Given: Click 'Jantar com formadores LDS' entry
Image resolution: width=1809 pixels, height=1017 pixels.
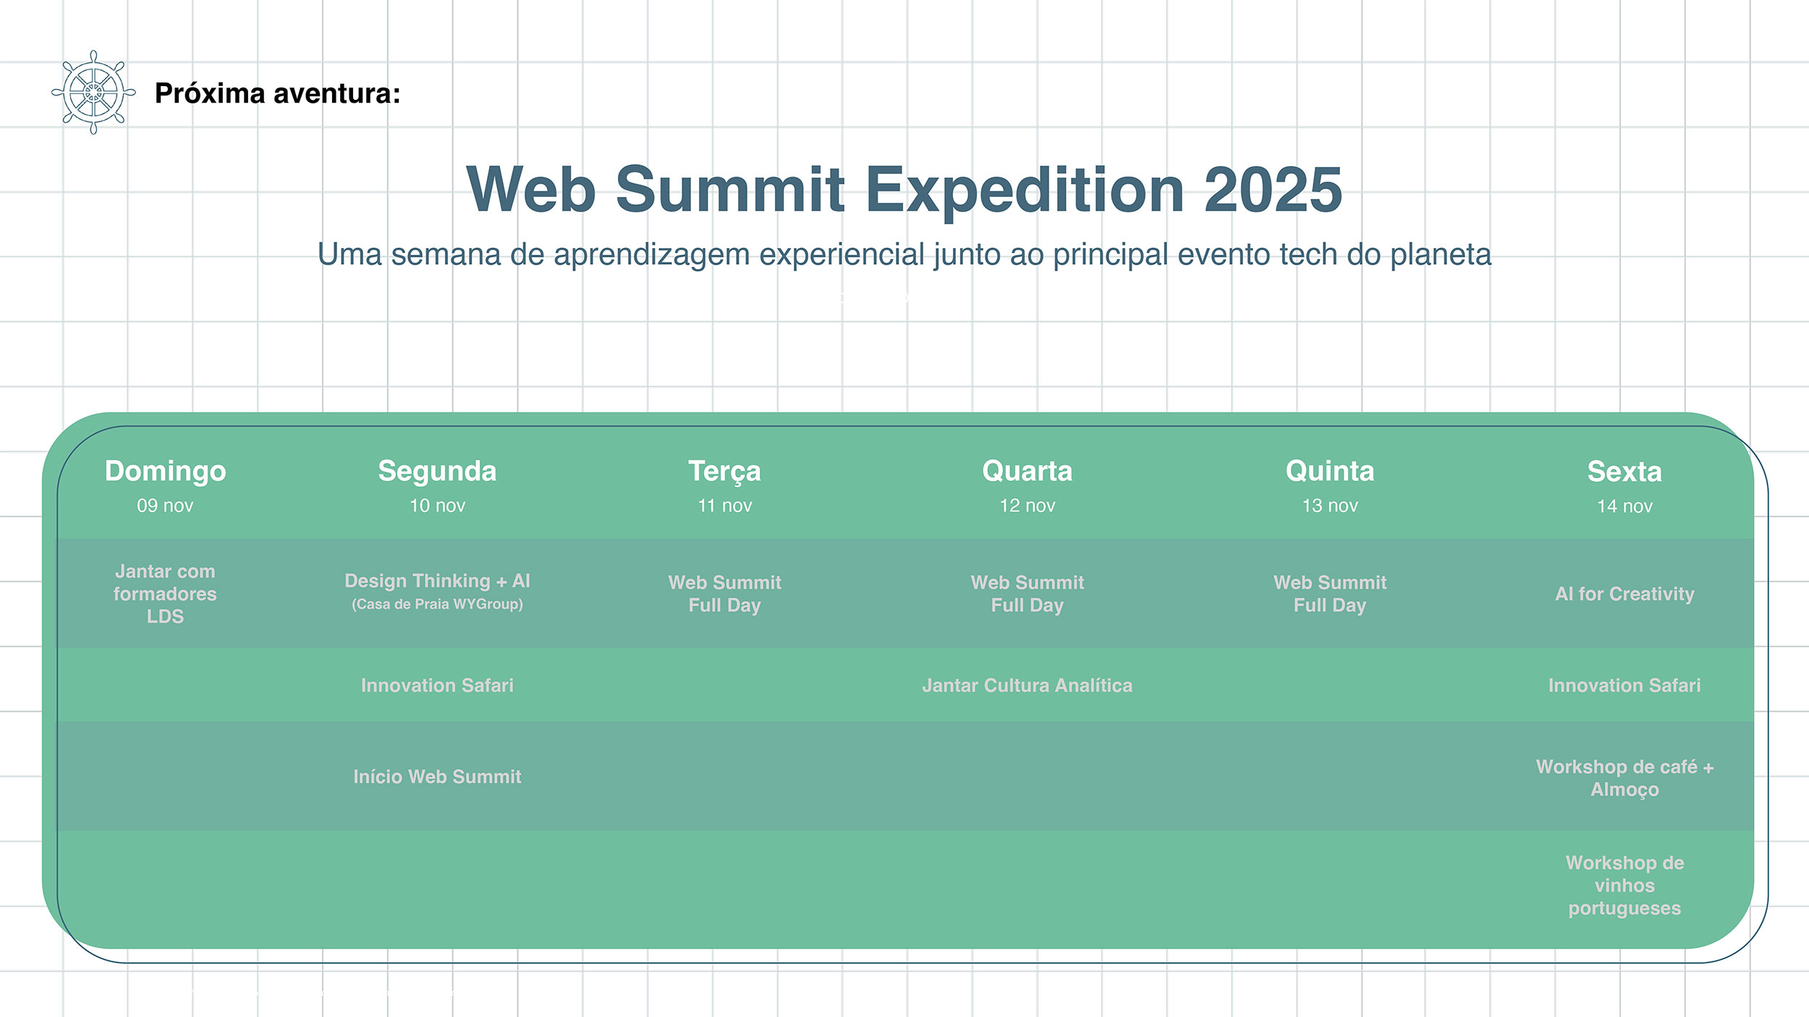Looking at the screenshot, I should click(165, 594).
